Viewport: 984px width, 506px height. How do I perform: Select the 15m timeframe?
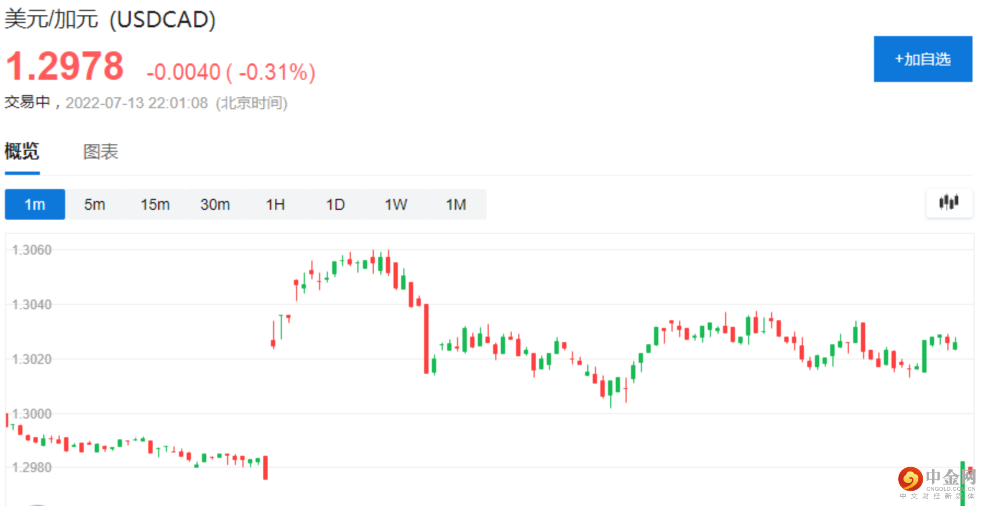(x=155, y=204)
